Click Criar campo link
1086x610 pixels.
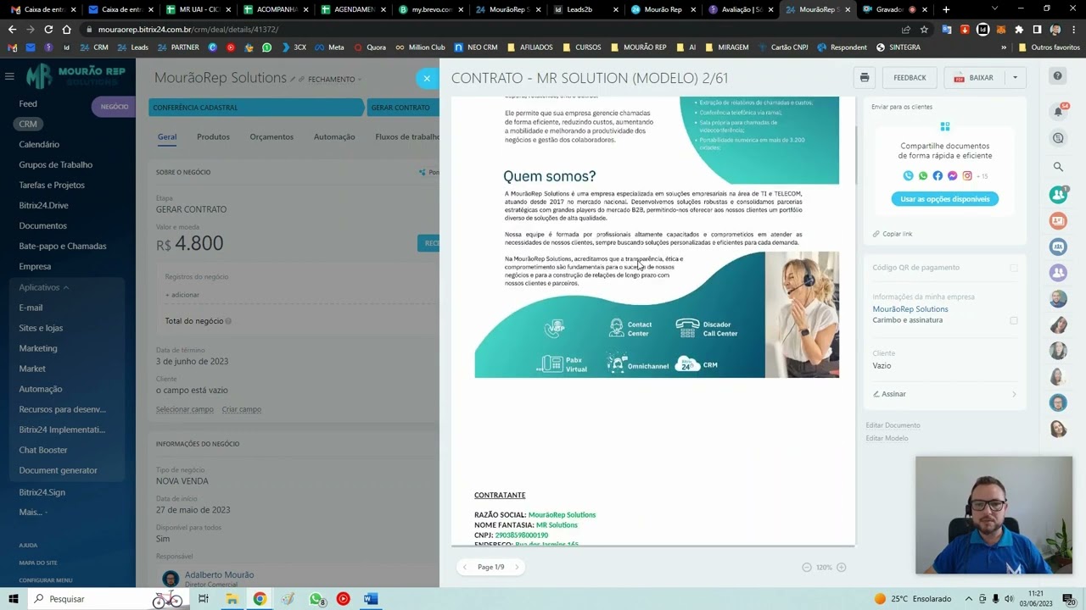(242, 409)
